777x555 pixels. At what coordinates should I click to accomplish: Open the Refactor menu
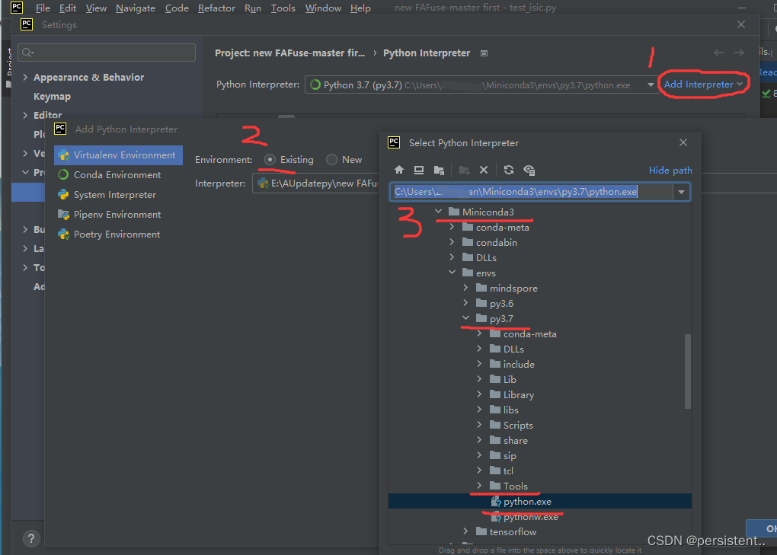[x=216, y=8]
